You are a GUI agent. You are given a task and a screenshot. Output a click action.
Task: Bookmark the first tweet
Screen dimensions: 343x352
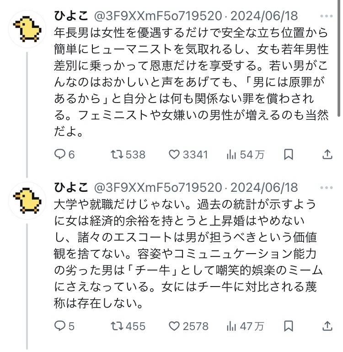pos(288,155)
